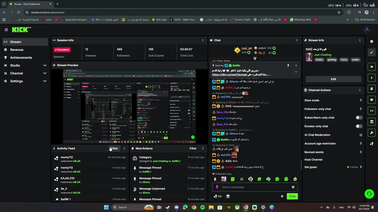Viewport: 378px width, 212px height.
Task: Open Spotify from Windows taskbar
Action: pos(202,208)
